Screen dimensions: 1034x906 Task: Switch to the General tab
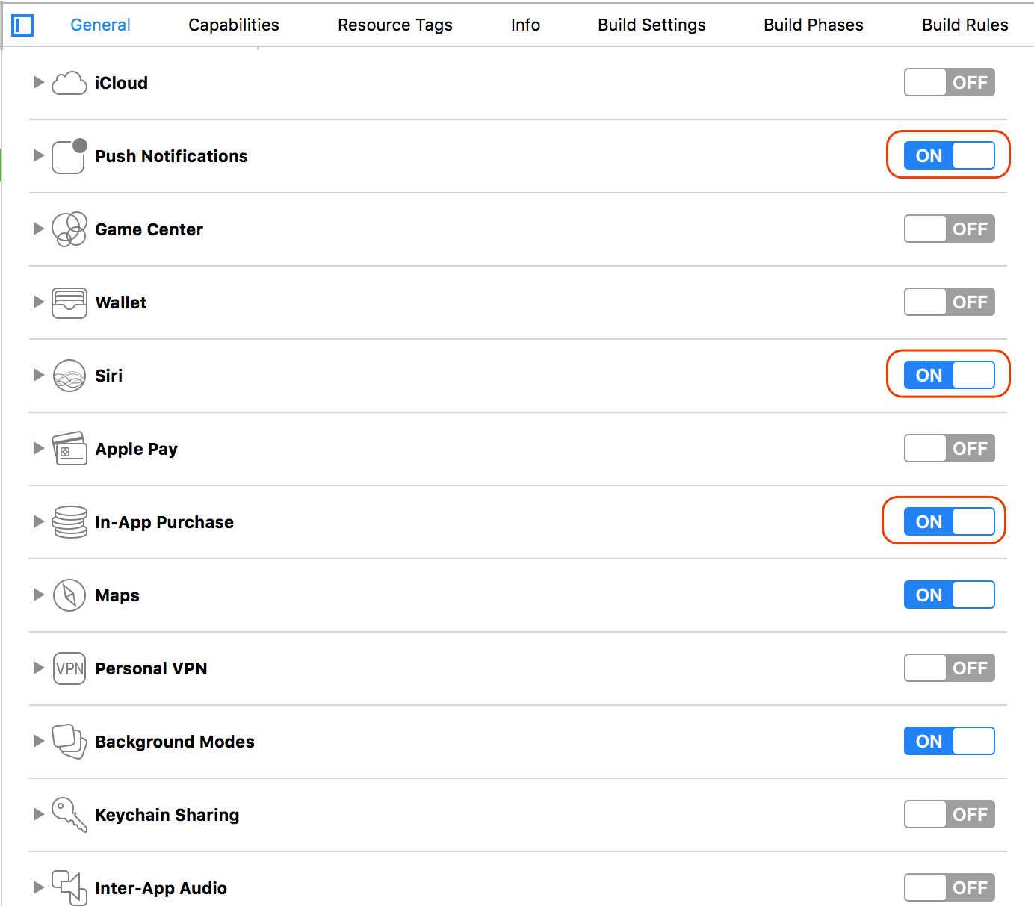click(100, 25)
